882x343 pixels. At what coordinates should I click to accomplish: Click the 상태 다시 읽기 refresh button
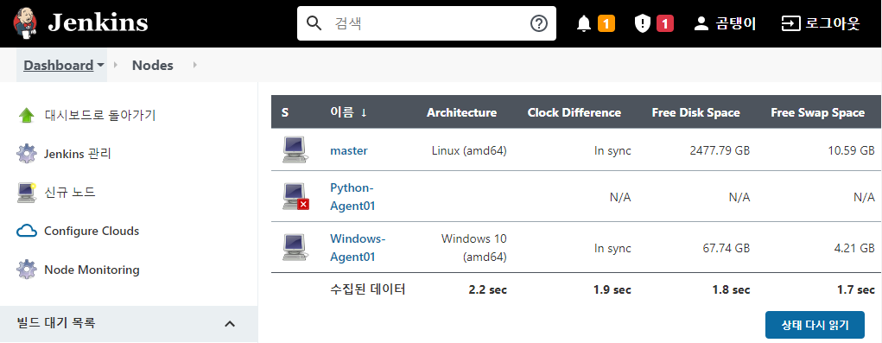(815, 325)
